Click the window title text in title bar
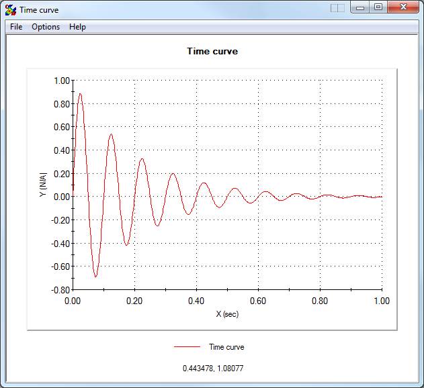 pos(38,9)
